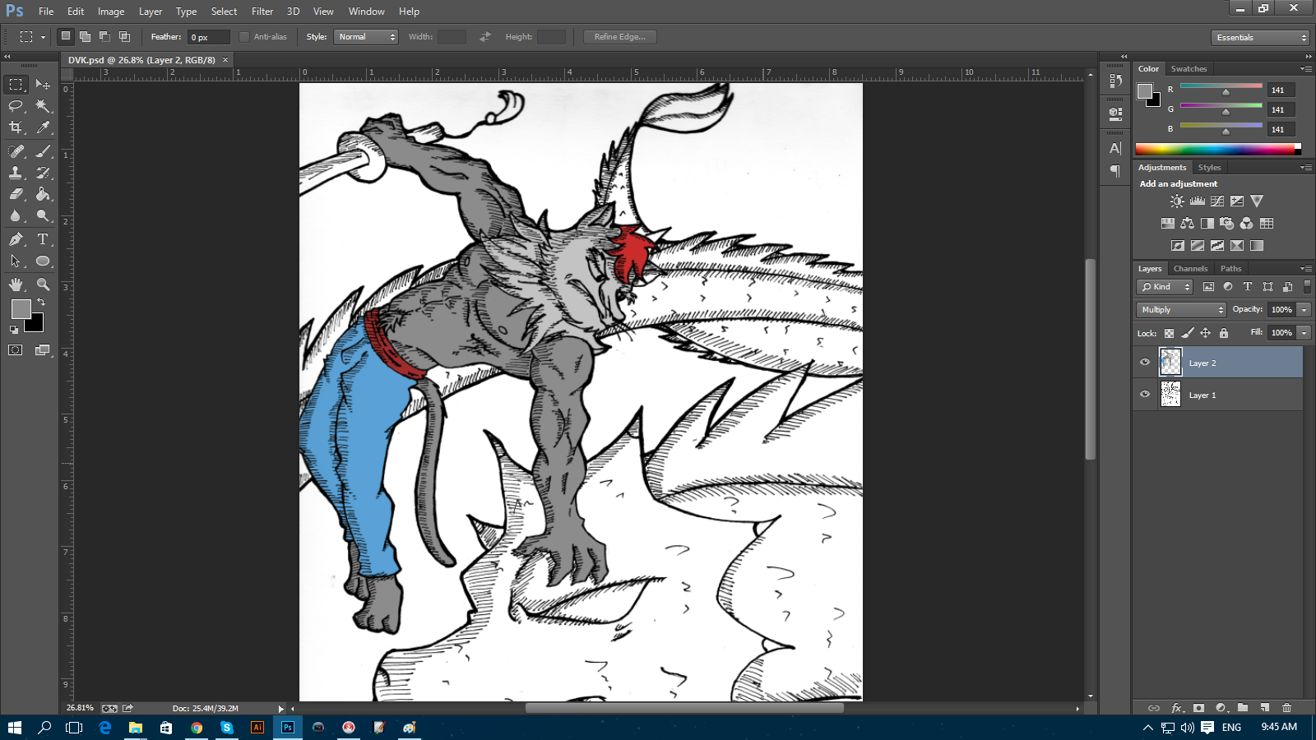
Task: Select the Pen tool
Action: [16, 239]
